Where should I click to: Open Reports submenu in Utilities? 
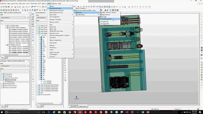point(61,6)
